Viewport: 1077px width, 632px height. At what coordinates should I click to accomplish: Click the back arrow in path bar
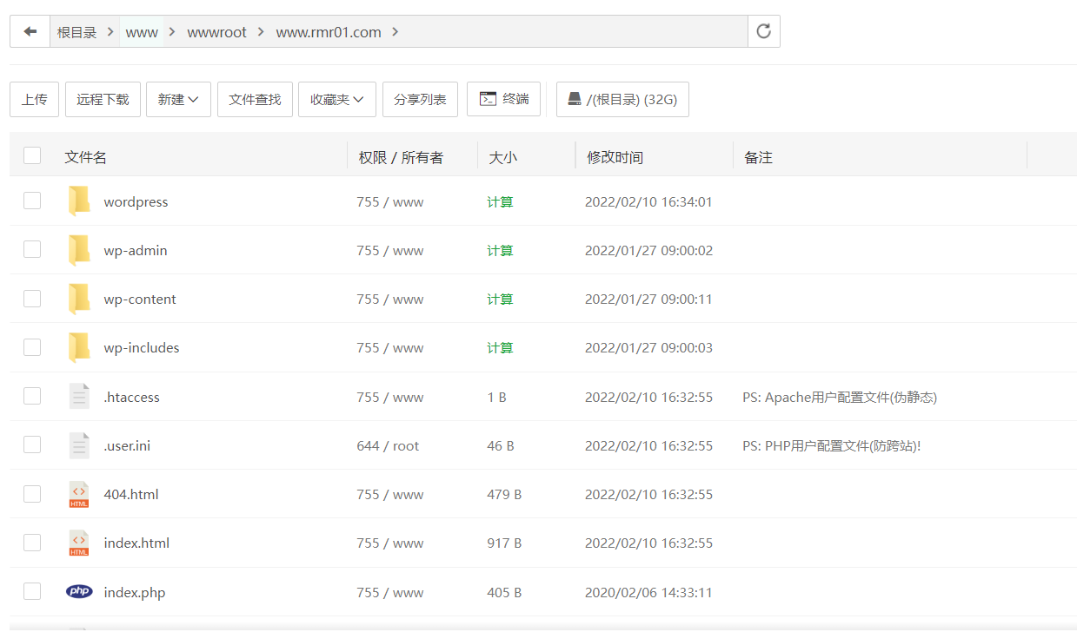point(30,32)
